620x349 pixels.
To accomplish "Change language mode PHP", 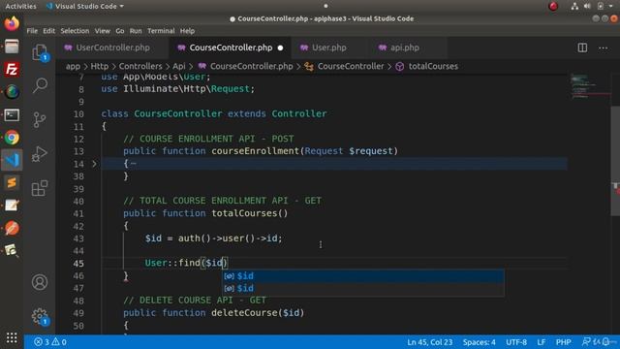I will [563, 342].
